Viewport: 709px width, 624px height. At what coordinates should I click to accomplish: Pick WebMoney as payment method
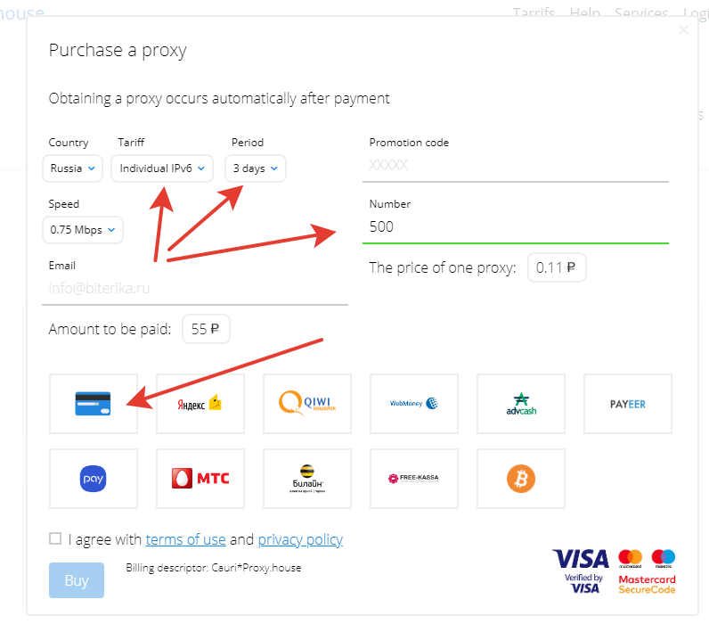[x=414, y=404]
